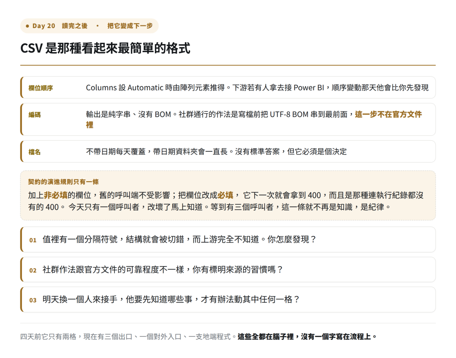Click the text "不帶日期每天覆蓋"
Viewport: 456px width, 358px height.
115,151
